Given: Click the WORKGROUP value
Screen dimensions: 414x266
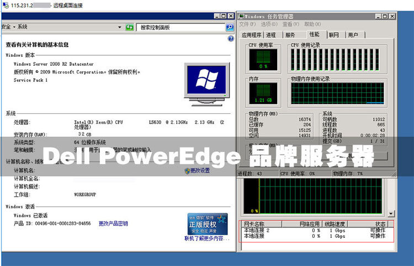Looking at the screenshot, I should 85,194.
